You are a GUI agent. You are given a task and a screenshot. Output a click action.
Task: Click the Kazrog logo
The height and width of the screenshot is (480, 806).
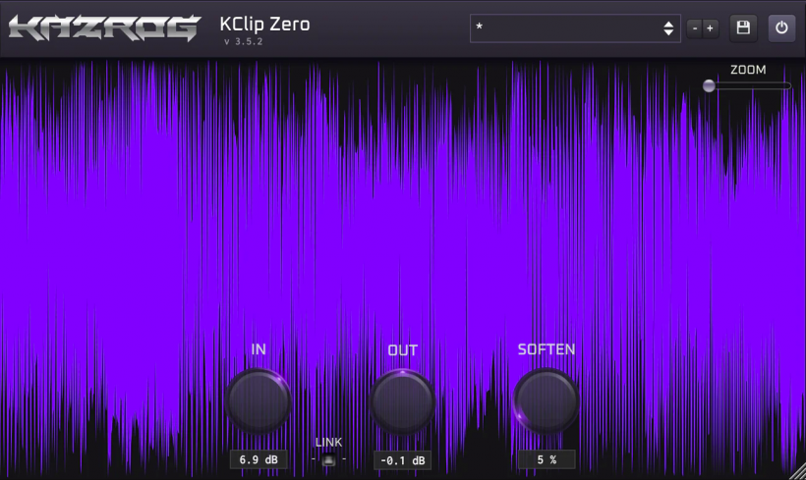[x=103, y=27]
